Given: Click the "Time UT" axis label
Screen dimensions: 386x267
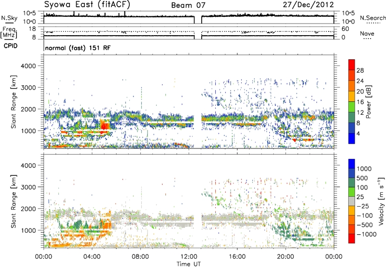Looking at the screenshot, I should tap(189, 264).
